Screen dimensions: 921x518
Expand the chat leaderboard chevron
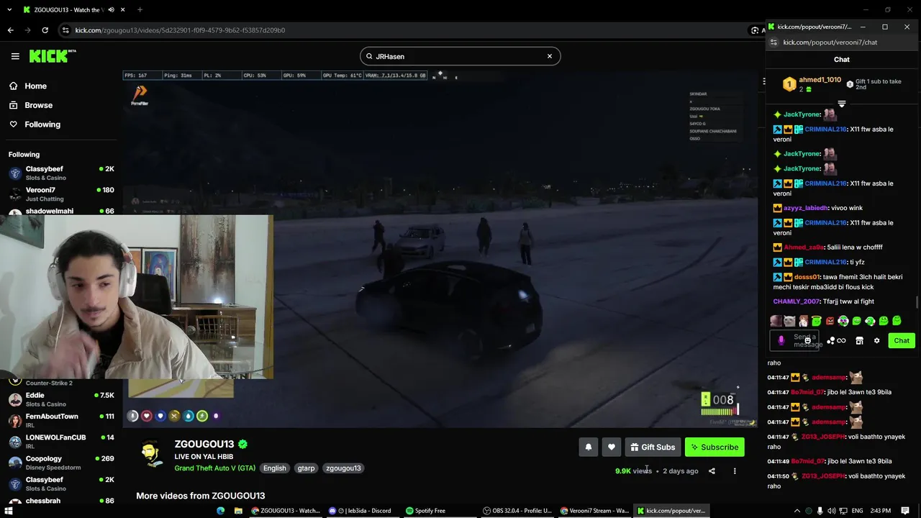pos(841,104)
